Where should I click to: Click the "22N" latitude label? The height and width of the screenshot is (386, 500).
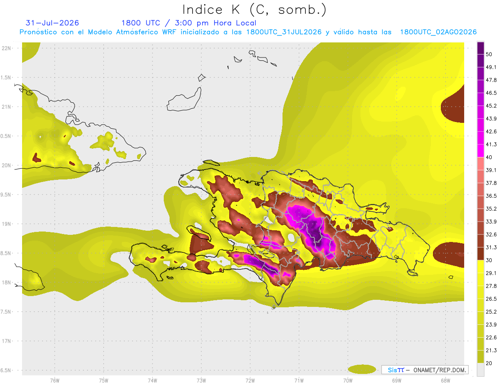click(6, 48)
